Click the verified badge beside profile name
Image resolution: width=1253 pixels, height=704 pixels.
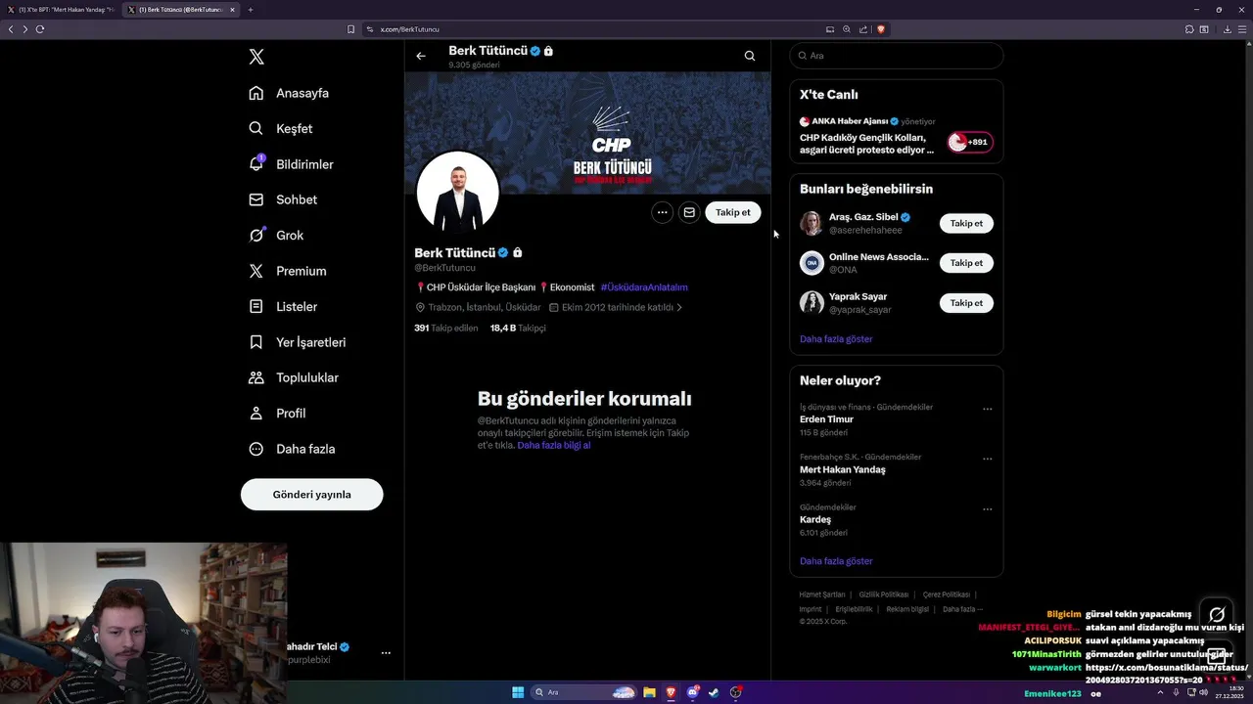point(503,252)
